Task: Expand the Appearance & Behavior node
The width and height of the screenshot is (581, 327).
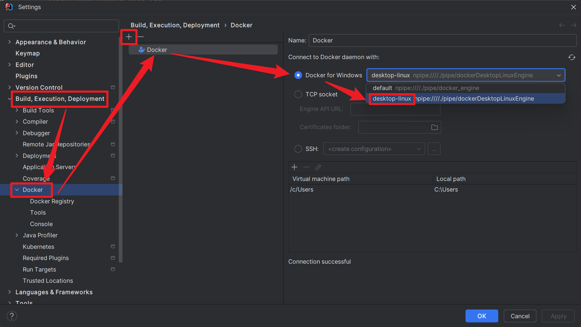Action: [x=9, y=42]
